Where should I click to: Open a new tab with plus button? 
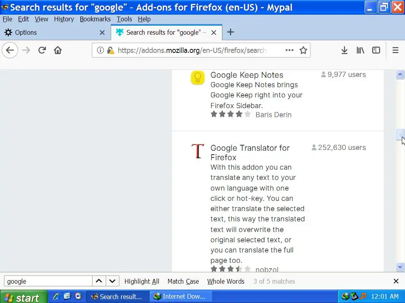coord(231,32)
